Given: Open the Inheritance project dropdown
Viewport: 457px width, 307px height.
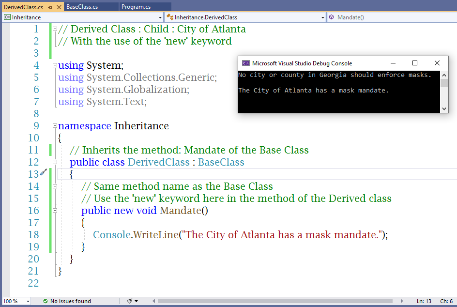Looking at the screenshot, I should click(x=160, y=17).
